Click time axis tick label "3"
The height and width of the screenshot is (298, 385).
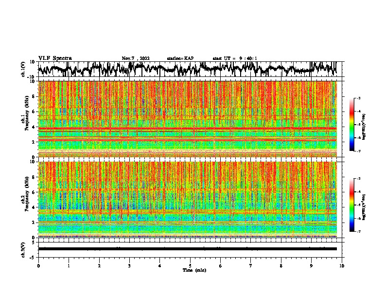[129, 266]
